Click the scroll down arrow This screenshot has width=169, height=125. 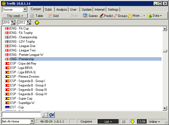[x=165, y=108]
